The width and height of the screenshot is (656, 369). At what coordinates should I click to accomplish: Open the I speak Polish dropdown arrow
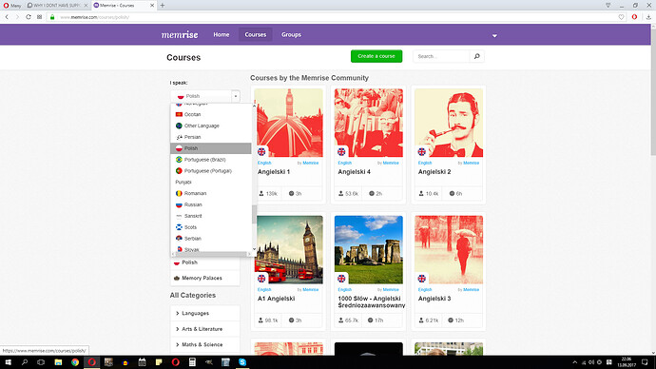(x=236, y=96)
